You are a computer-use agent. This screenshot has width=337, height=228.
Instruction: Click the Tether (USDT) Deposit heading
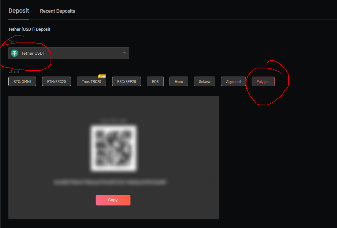[29, 29]
